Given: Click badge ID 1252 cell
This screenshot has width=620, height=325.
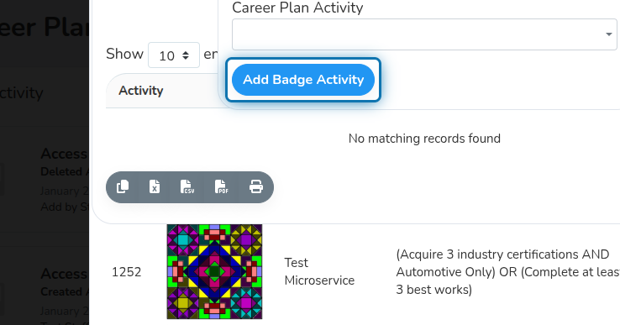Looking at the screenshot, I should click(x=127, y=272).
